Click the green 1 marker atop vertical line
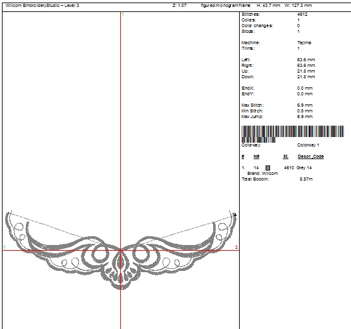This screenshot has width=351, height=329. coord(123,15)
